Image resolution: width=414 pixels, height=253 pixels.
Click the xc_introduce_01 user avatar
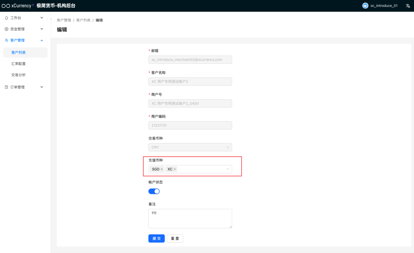click(x=365, y=6)
